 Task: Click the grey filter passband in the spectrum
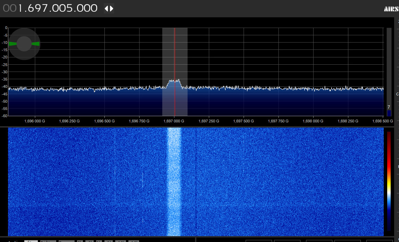(175, 72)
